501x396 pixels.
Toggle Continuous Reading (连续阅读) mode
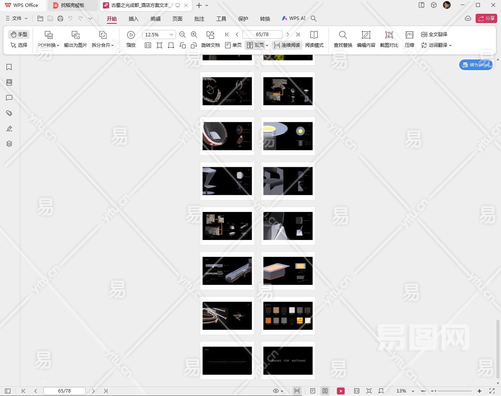[x=287, y=45]
